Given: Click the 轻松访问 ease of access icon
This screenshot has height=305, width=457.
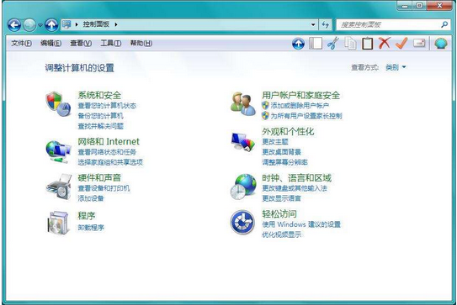Looking at the screenshot, I should (x=242, y=223).
